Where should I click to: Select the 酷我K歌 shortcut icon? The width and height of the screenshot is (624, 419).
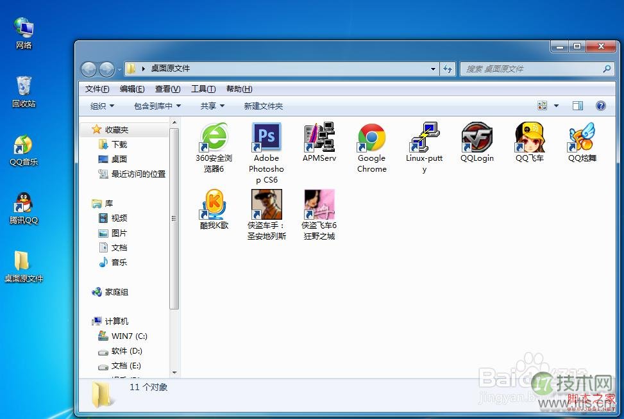(x=214, y=204)
